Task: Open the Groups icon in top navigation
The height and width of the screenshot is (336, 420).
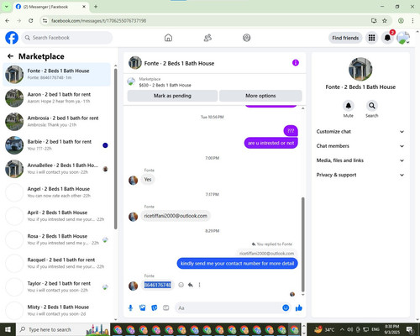Action: click(x=247, y=38)
